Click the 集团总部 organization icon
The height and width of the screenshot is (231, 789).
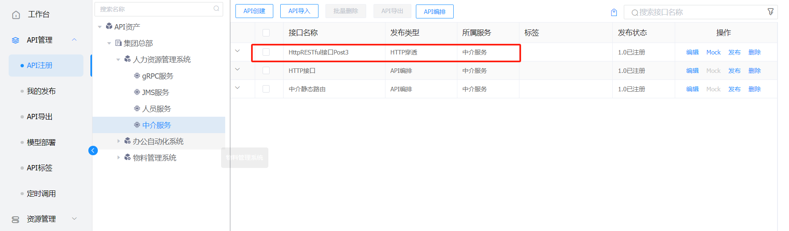pyautogui.click(x=118, y=43)
